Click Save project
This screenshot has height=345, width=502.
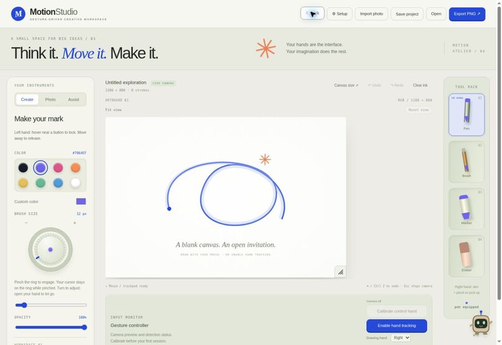tap(407, 14)
